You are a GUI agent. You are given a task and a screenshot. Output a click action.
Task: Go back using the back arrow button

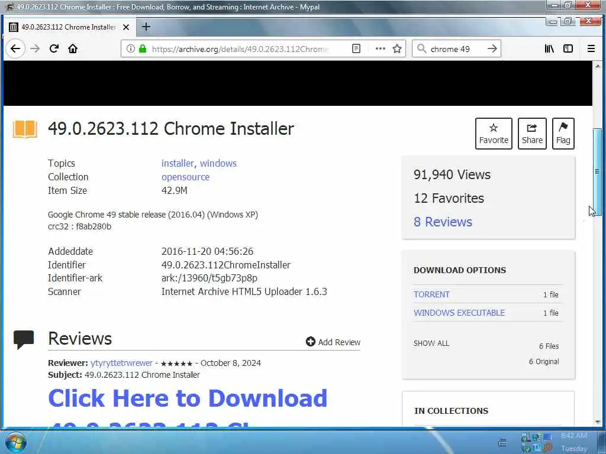15,48
